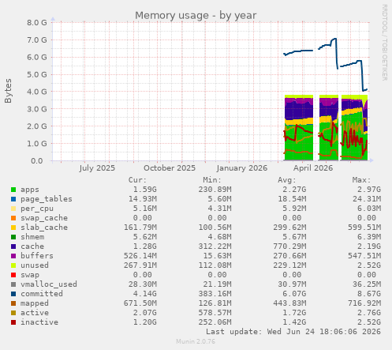Click the 'Last update' timestamp line
Image resolution: width=392 pixels, height=350 pixels.
(293, 332)
